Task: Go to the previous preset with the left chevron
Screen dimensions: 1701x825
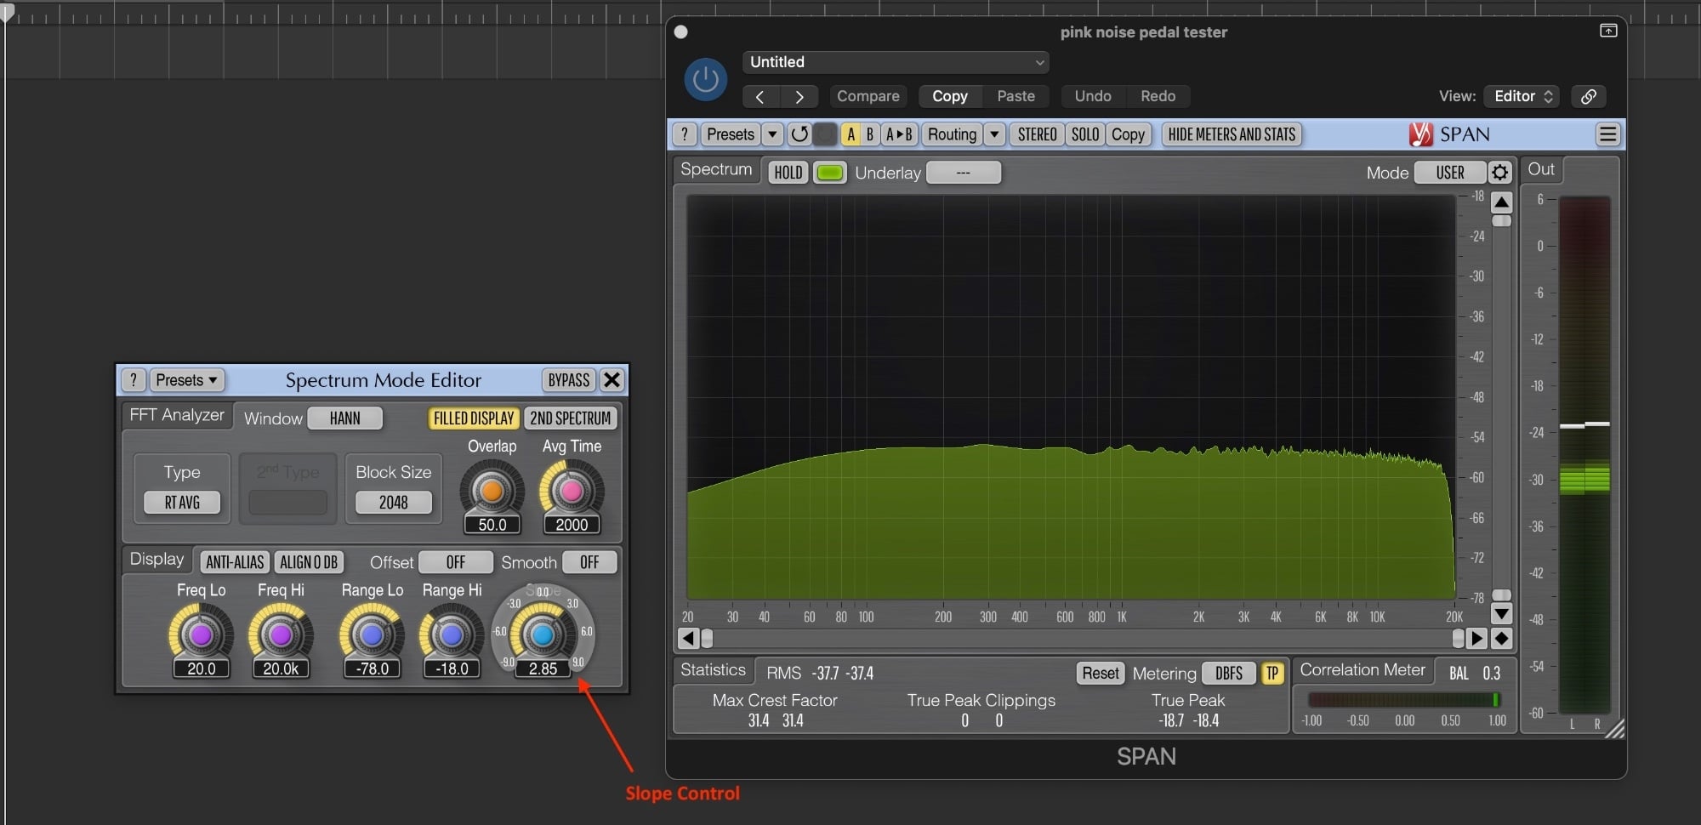Action: point(760,96)
